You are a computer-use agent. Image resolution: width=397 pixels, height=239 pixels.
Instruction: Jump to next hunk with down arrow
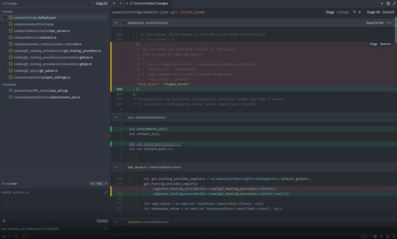point(360,12)
